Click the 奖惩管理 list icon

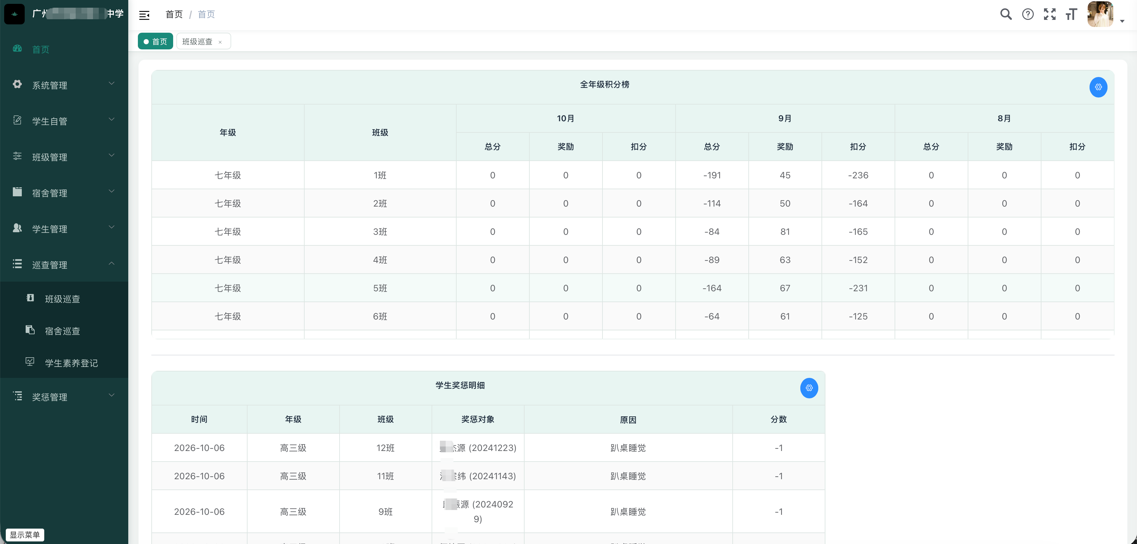pos(17,396)
